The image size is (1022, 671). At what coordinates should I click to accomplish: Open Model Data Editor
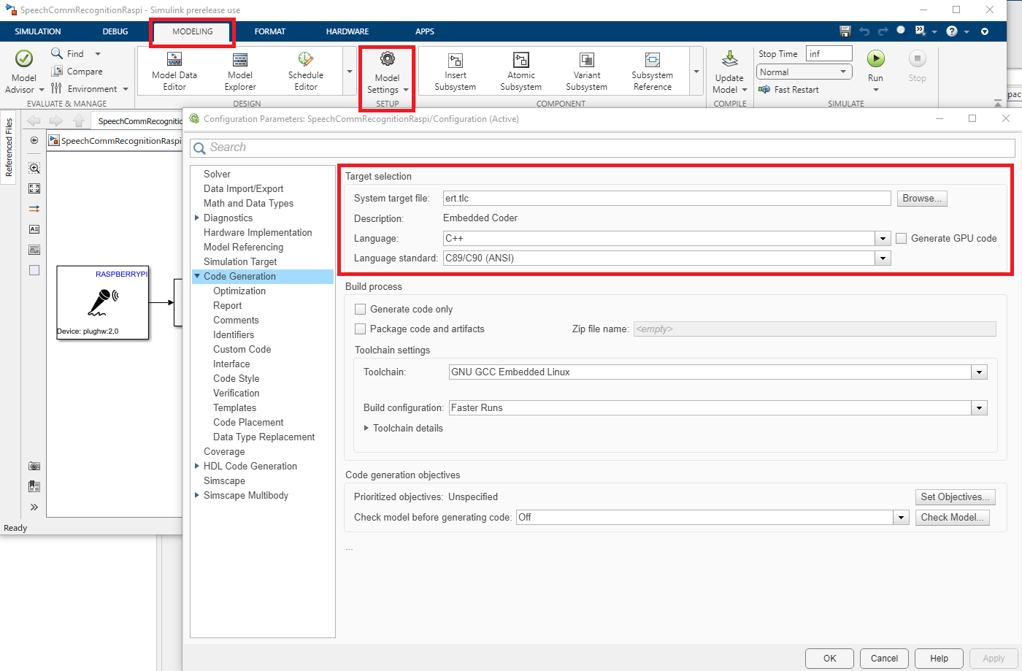174,71
